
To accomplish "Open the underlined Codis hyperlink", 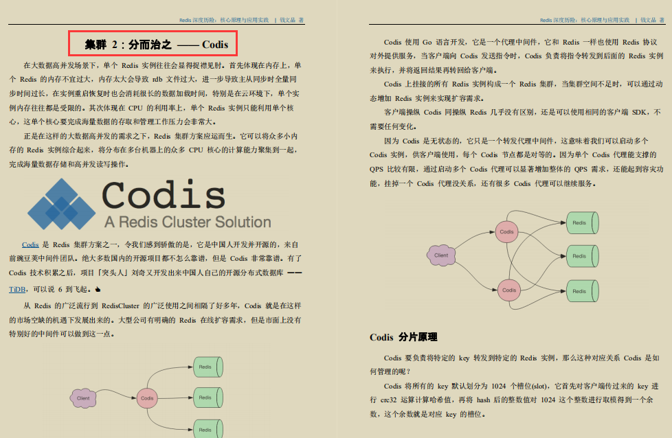I will click(30, 245).
